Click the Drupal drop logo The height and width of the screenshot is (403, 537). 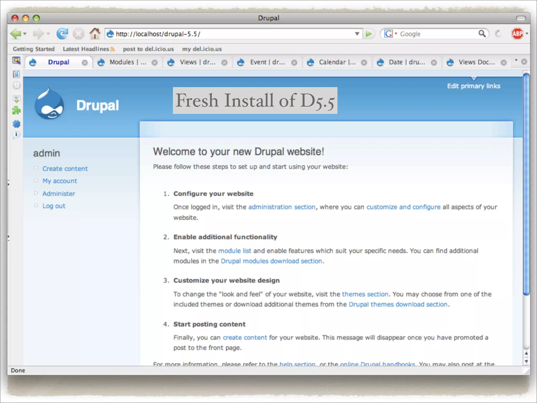click(x=49, y=103)
